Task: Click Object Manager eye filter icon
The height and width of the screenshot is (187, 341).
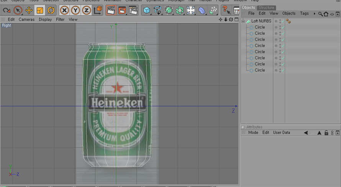Action: pyautogui.click(x=332, y=14)
